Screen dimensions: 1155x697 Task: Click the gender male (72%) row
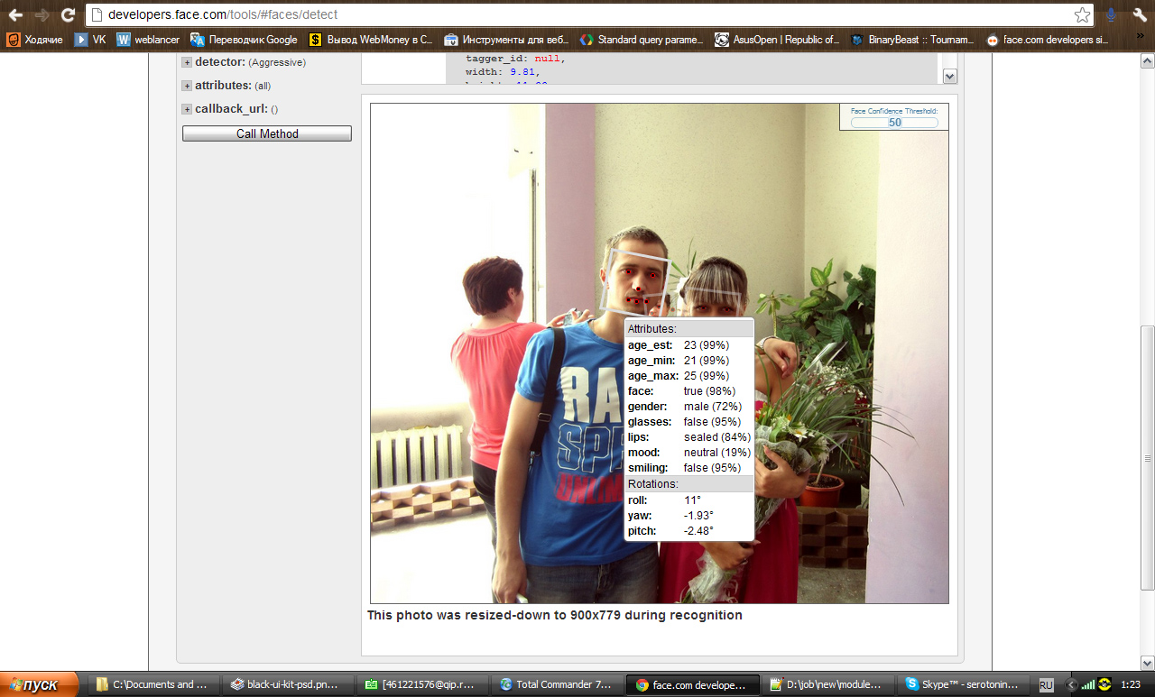(x=689, y=407)
